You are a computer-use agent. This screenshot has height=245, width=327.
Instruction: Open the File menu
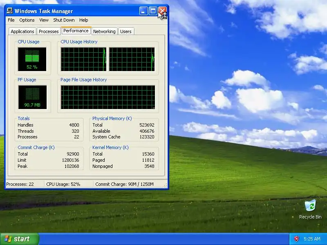tap(11, 20)
